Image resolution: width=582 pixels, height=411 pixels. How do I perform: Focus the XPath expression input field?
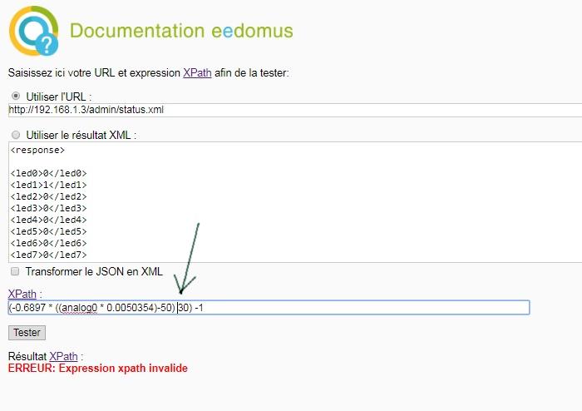pos(269,307)
